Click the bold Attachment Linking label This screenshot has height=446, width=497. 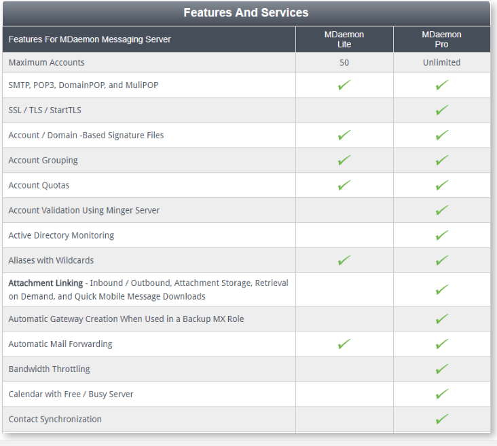45,283
